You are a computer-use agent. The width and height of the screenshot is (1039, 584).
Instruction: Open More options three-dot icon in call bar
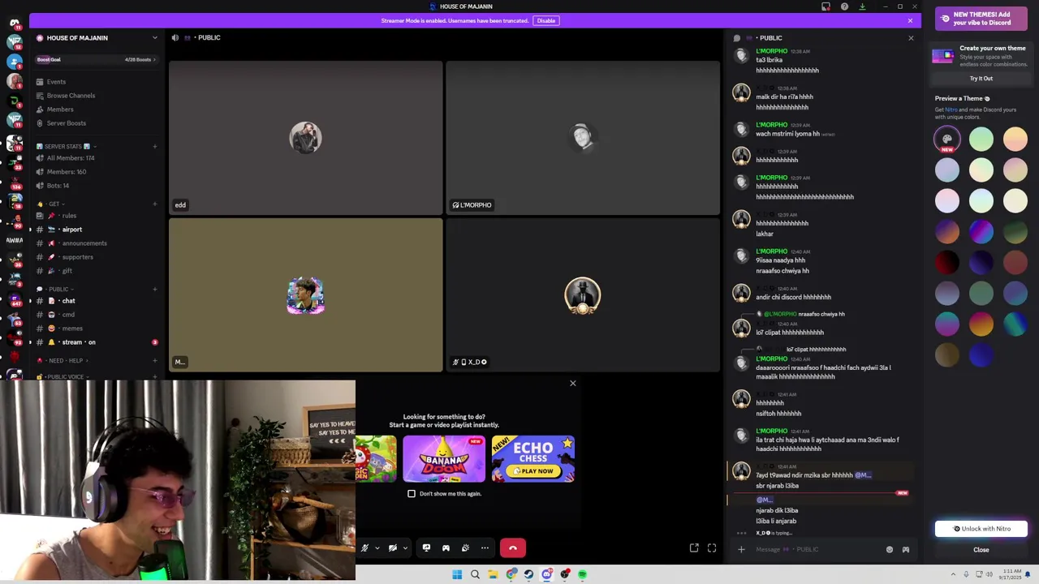tap(485, 548)
